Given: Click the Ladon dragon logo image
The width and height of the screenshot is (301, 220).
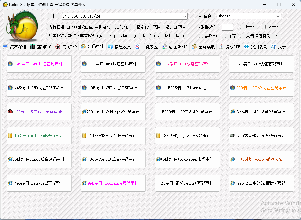Looking at the screenshot, I should (22, 26).
